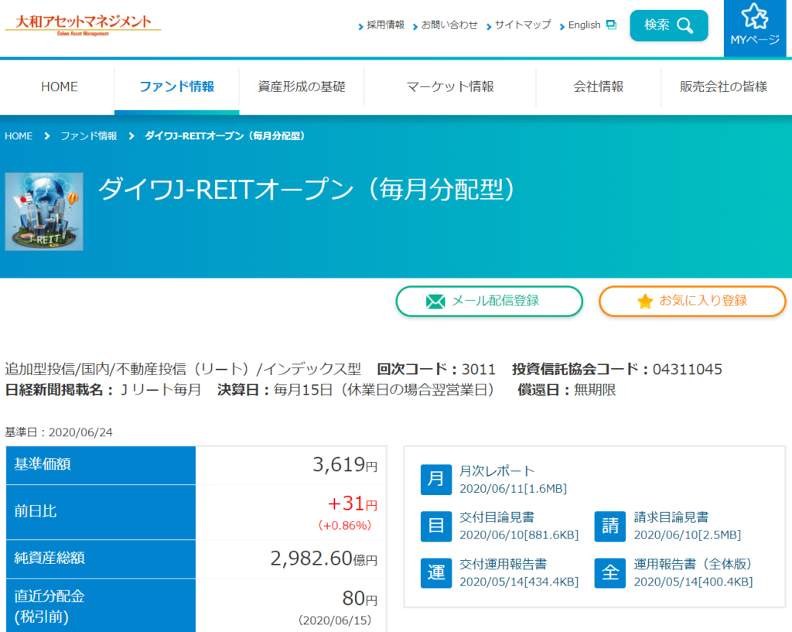Click the ファンド情報 breadcrumb link

(x=89, y=136)
